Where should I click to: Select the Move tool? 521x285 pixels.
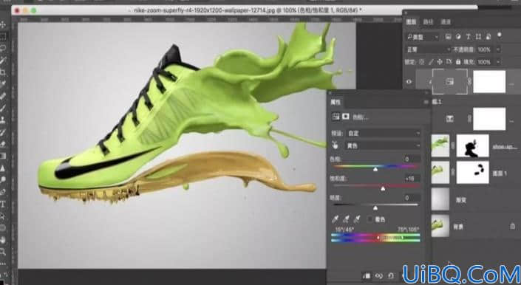click(3, 24)
